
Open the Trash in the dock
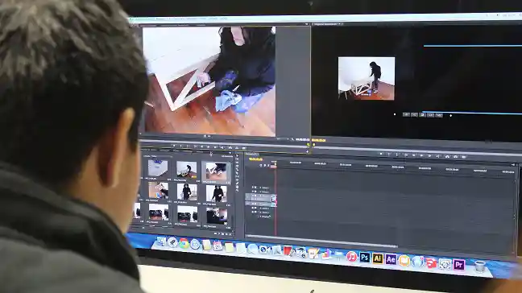480,266
